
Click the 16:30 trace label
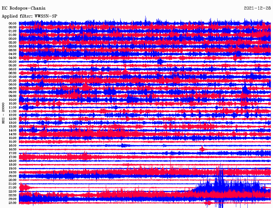pyautogui.click(x=13, y=149)
